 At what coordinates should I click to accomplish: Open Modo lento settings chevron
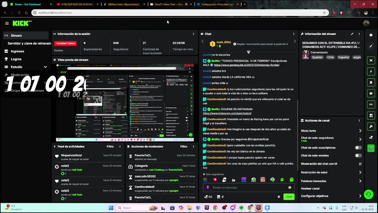(x=360, y=131)
